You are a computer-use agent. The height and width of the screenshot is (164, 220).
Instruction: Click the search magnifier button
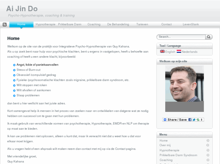point(209,37)
